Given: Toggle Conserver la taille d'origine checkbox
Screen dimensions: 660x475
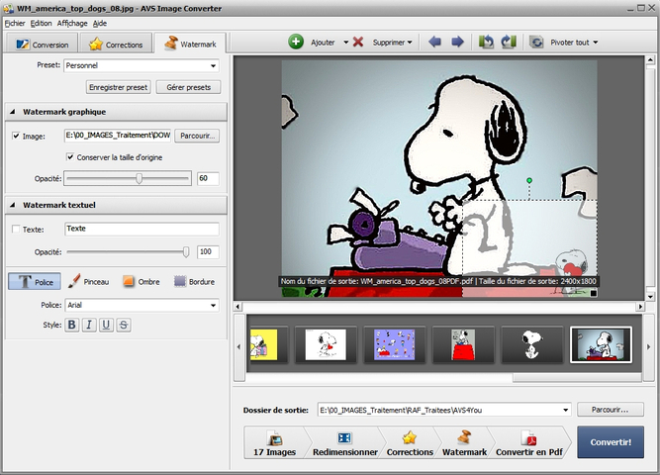Looking at the screenshot, I should (x=70, y=156).
